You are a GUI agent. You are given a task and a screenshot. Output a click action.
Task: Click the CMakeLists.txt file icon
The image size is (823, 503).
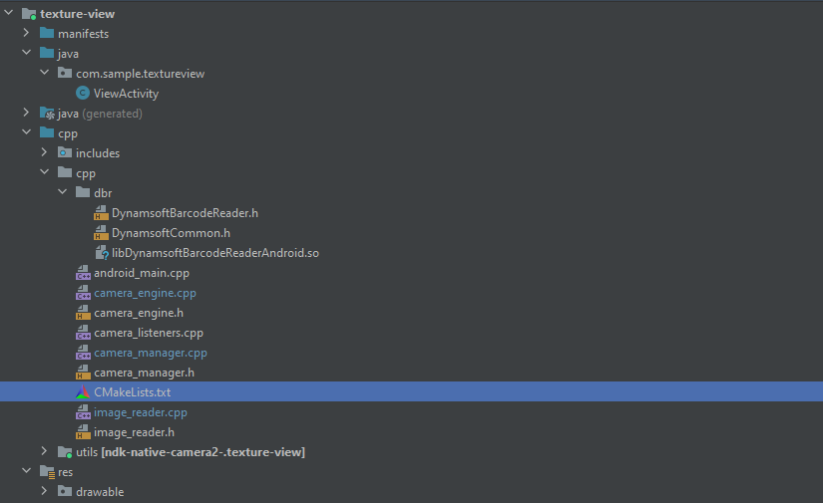tap(83, 392)
